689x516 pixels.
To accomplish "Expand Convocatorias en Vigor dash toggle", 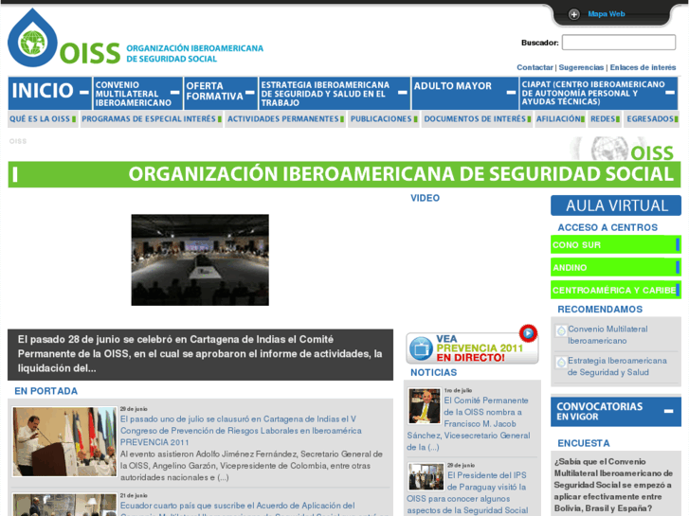I will coord(668,411).
